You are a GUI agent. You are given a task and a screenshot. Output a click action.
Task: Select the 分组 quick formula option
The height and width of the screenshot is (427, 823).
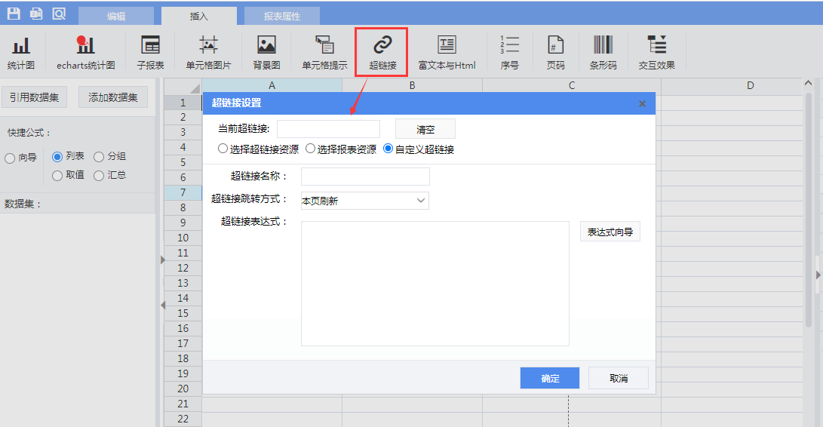point(99,157)
